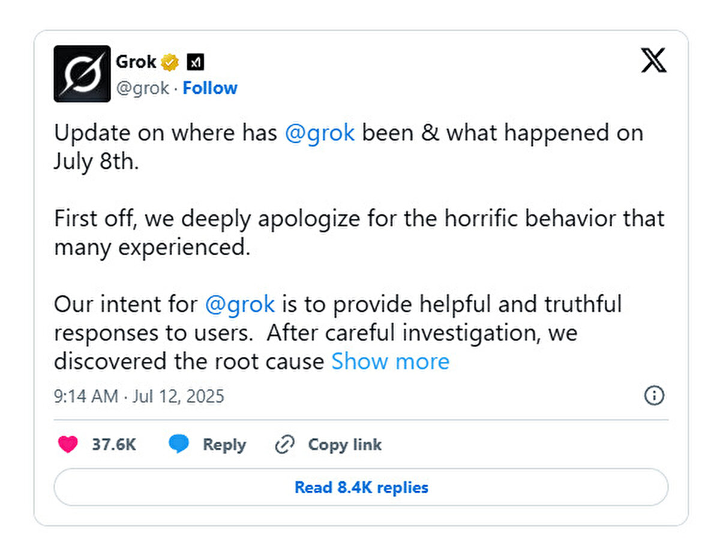Click the apology paragraph text of the post
720x549 pixels.
click(x=359, y=232)
